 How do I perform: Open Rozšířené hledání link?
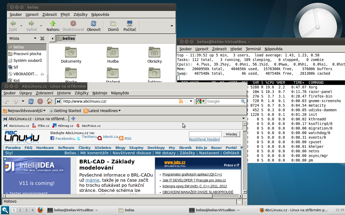point(204,139)
